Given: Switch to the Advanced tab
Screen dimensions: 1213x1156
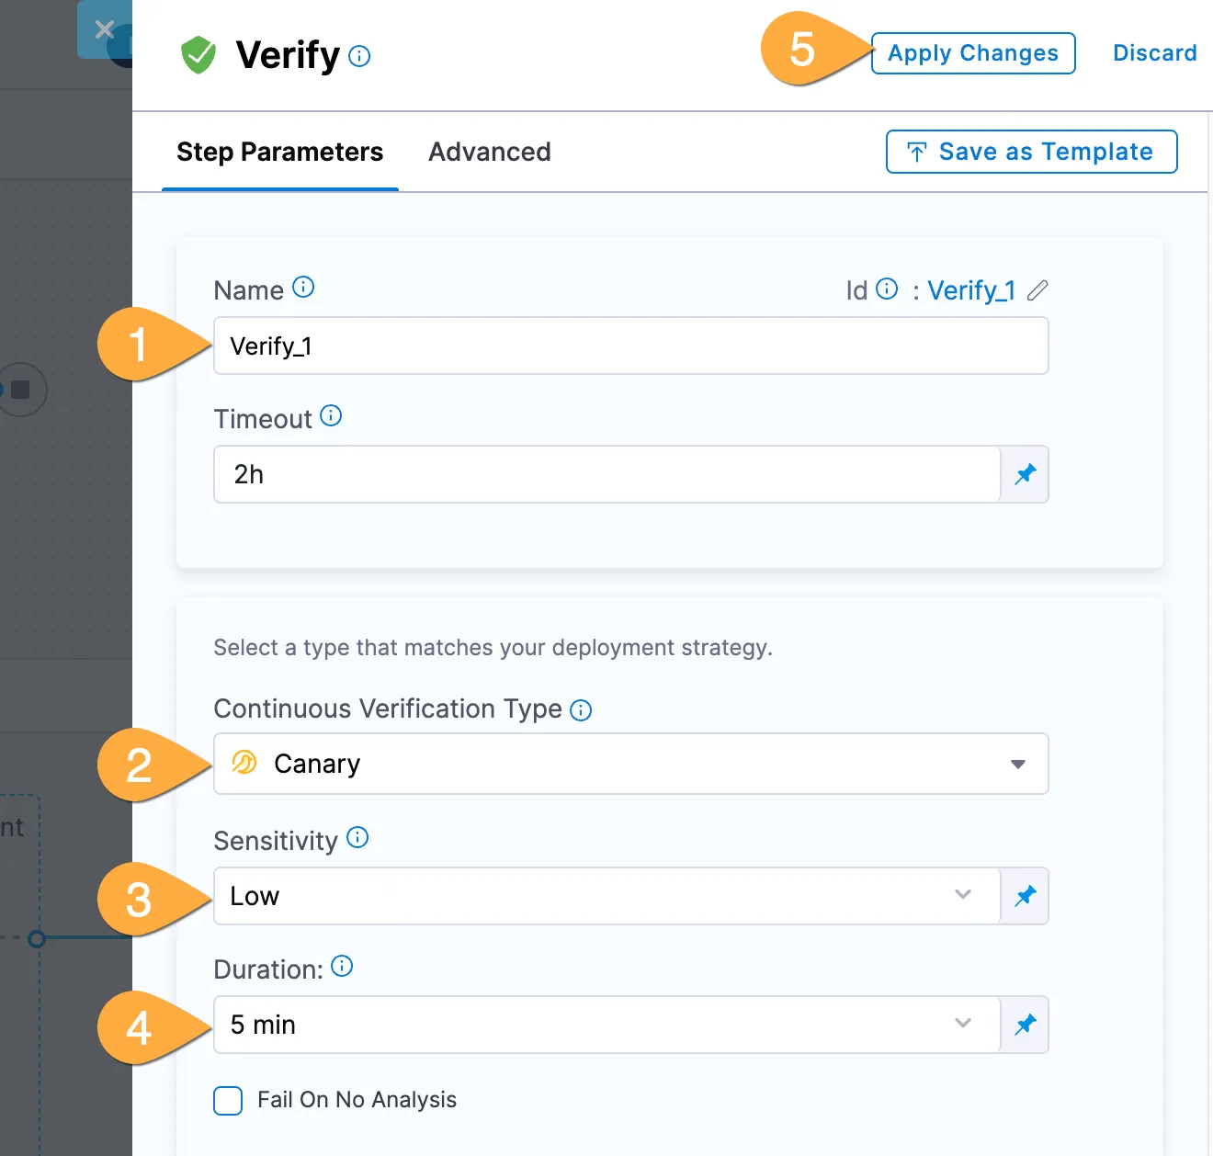Looking at the screenshot, I should 490,152.
